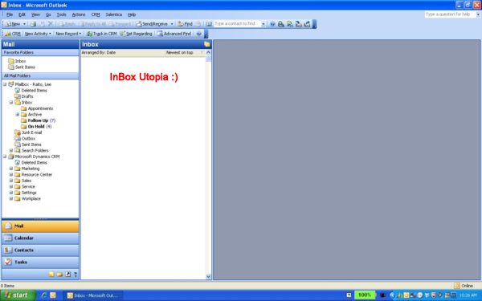The height and width of the screenshot is (301, 482).
Task: Select Sent Items in Favorite Folders
Action: point(22,67)
